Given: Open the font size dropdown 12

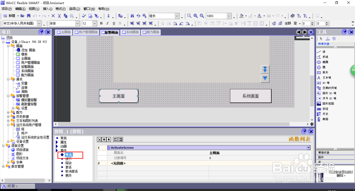Looking at the screenshot, I should 95,23.
